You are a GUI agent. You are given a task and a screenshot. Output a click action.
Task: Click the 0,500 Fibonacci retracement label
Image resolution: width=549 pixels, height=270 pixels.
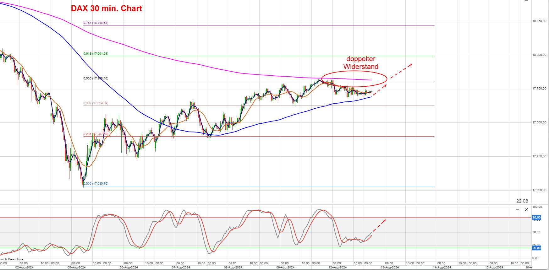click(x=96, y=78)
